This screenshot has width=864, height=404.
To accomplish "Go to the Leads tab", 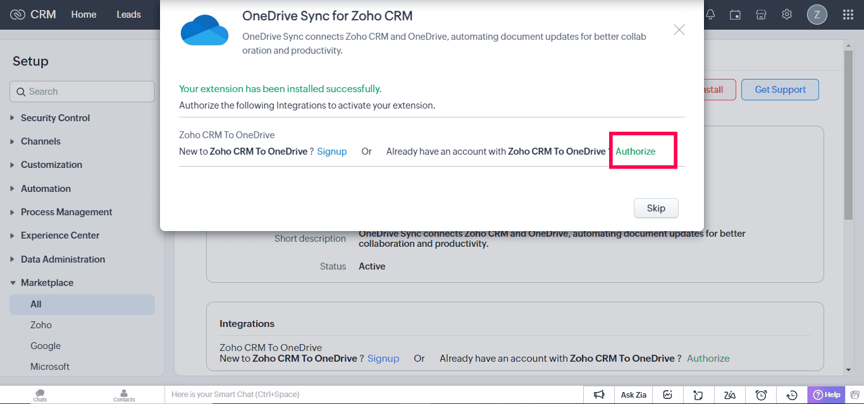I will (x=128, y=15).
